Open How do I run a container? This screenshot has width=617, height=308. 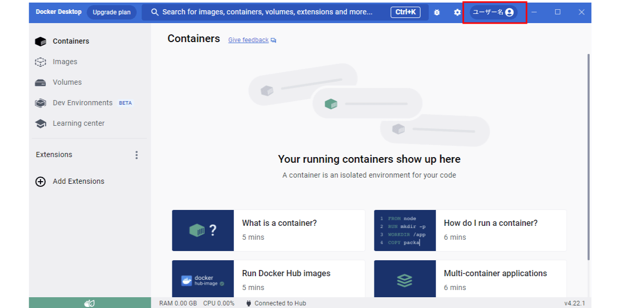point(470,230)
